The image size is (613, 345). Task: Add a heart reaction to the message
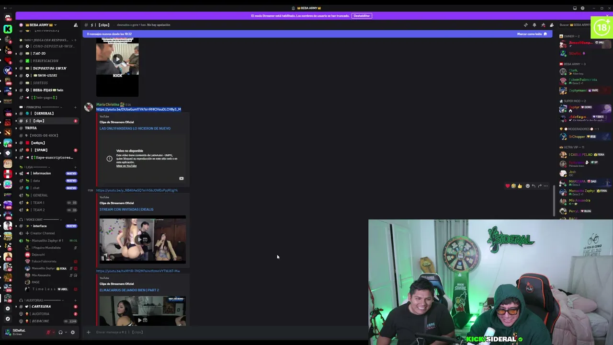tap(508, 186)
